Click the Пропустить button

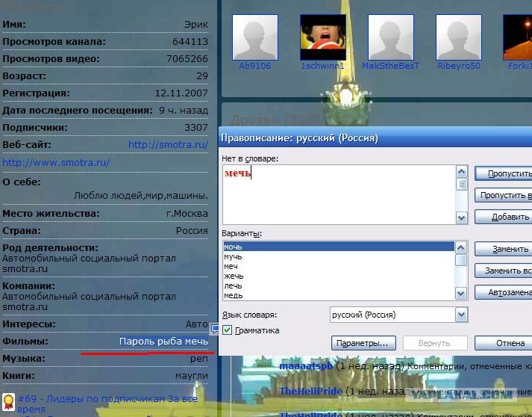[x=503, y=173]
